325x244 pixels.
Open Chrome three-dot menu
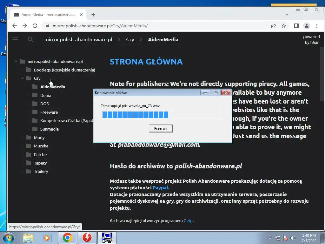tap(317, 26)
